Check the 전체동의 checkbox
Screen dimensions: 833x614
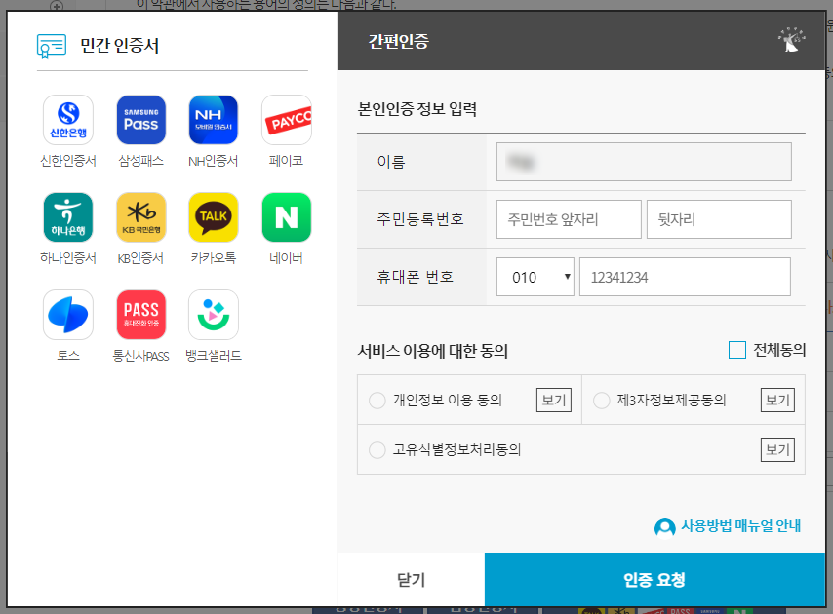coord(736,350)
